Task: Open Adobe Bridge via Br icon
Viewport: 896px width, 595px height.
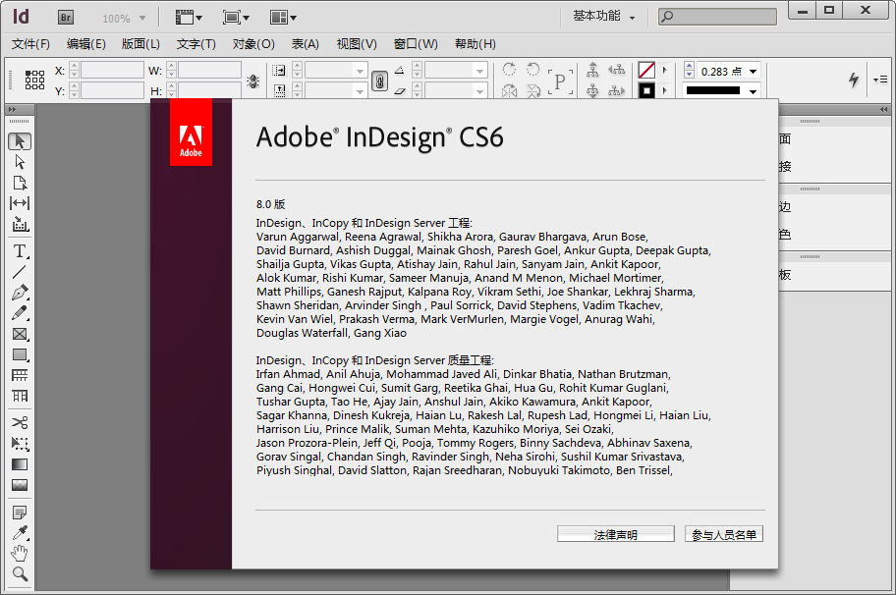Action: (66, 18)
